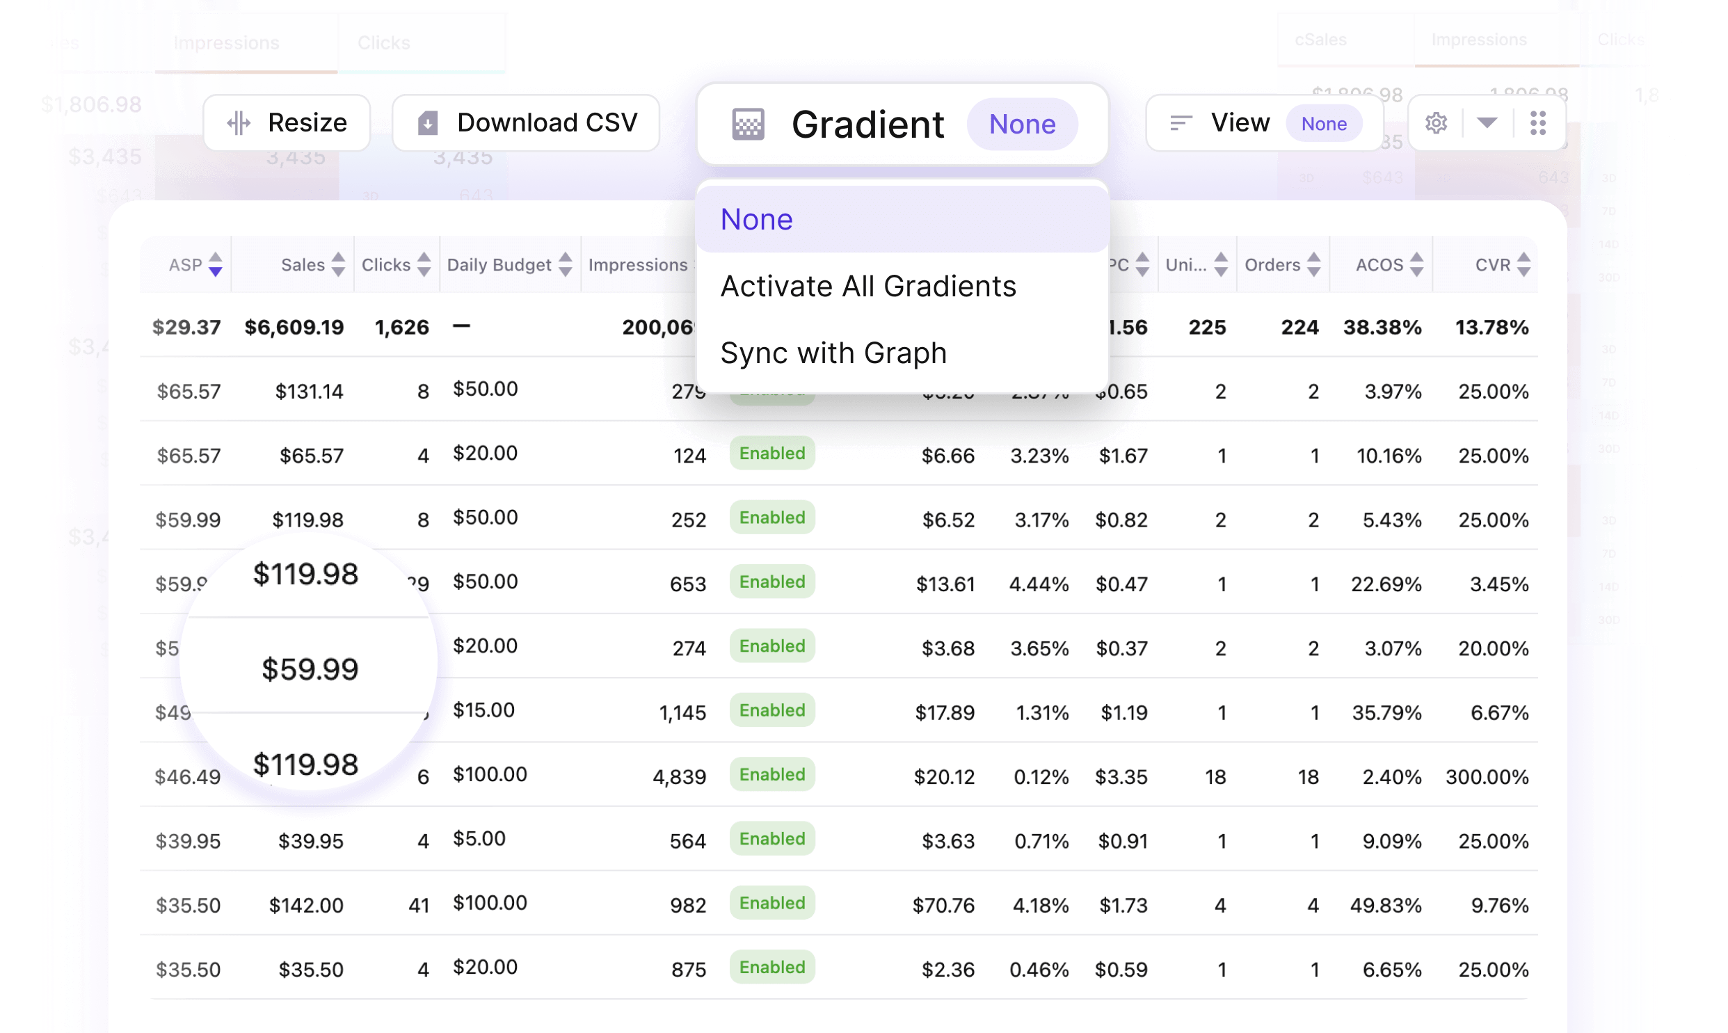Select Activate All Gradients option
This screenshot has width=1728, height=1033.
click(903, 287)
